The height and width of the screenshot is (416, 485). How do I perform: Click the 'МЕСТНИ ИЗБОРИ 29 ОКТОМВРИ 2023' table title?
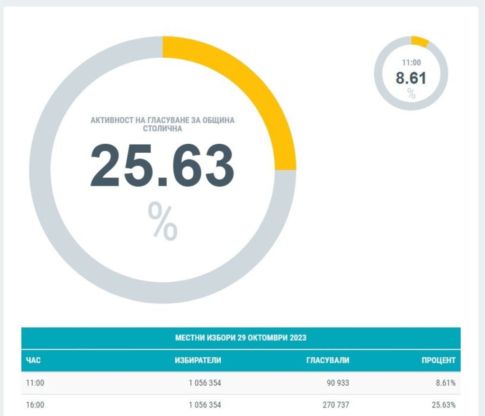(x=241, y=338)
